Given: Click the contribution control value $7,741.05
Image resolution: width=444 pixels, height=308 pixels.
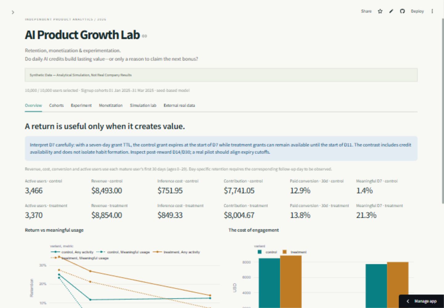Looking at the screenshot, I should point(239,191).
